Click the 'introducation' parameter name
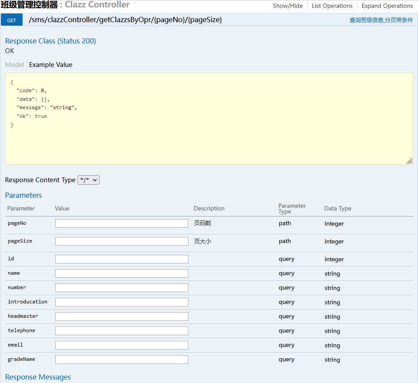 [x=27, y=302]
